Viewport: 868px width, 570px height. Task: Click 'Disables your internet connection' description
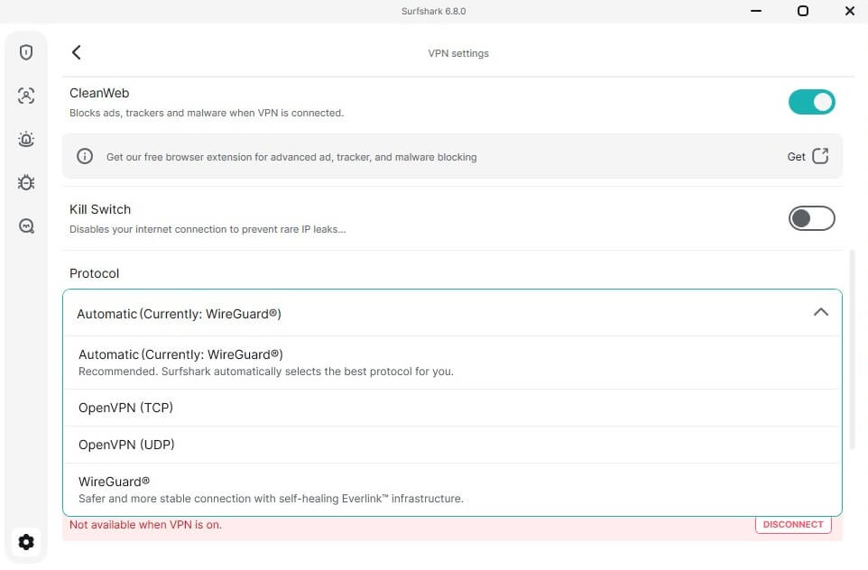[x=208, y=229]
